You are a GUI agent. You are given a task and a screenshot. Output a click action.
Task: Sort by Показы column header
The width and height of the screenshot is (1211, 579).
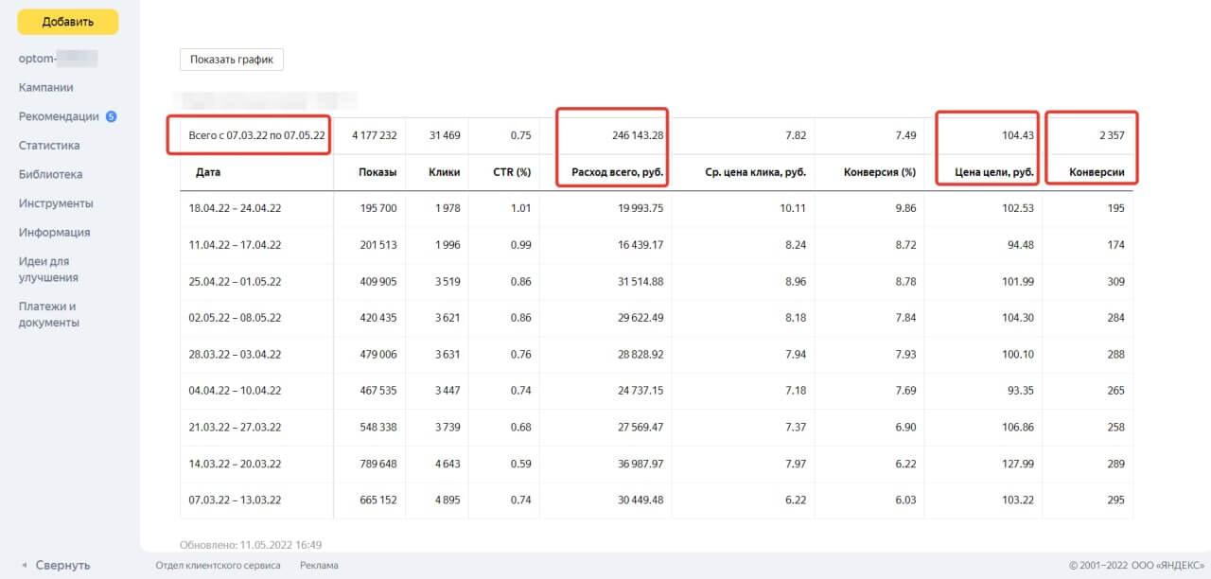[x=377, y=173]
